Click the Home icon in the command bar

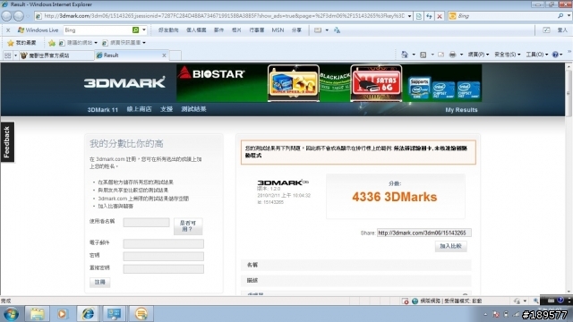click(405, 55)
